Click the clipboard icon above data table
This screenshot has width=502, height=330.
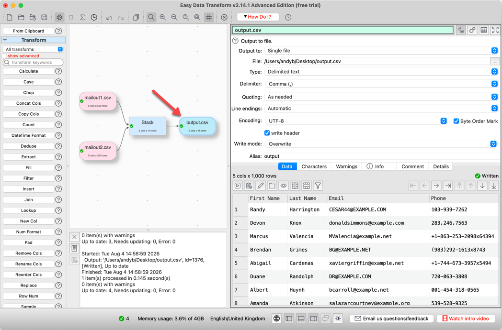[249, 186]
